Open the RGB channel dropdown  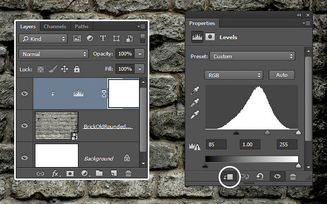234,75
